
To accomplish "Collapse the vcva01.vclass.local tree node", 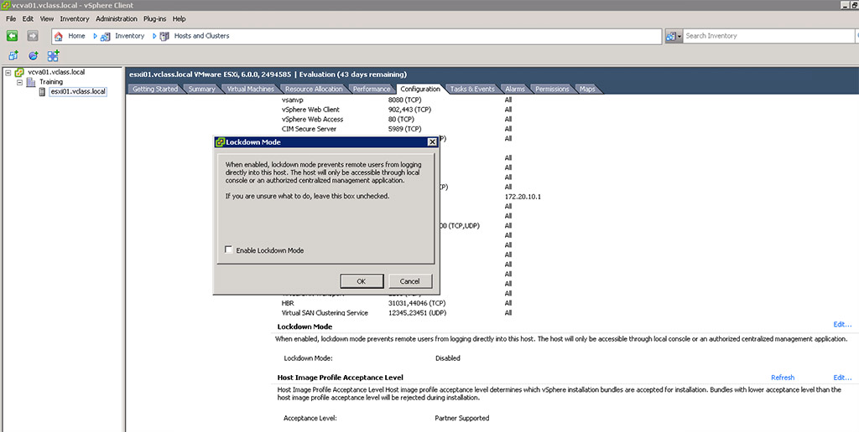I will click(8, 72).
